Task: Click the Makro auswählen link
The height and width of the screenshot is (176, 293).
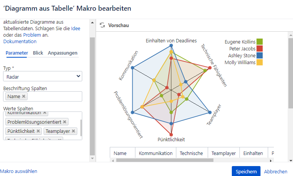Action: (18, 171)
